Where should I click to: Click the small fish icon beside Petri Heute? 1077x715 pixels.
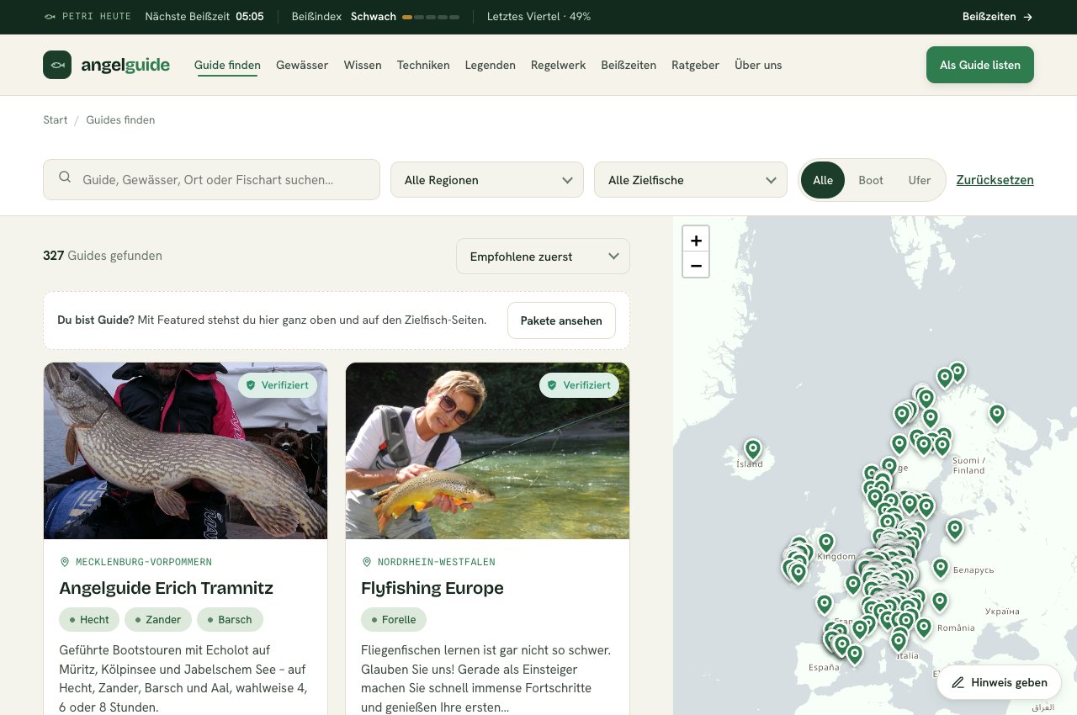(x=50, y=17)
